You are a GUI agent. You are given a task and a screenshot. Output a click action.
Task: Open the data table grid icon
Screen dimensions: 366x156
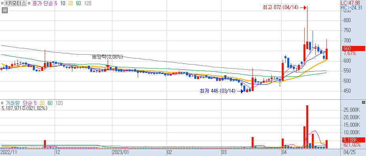[x=5, y=10]
